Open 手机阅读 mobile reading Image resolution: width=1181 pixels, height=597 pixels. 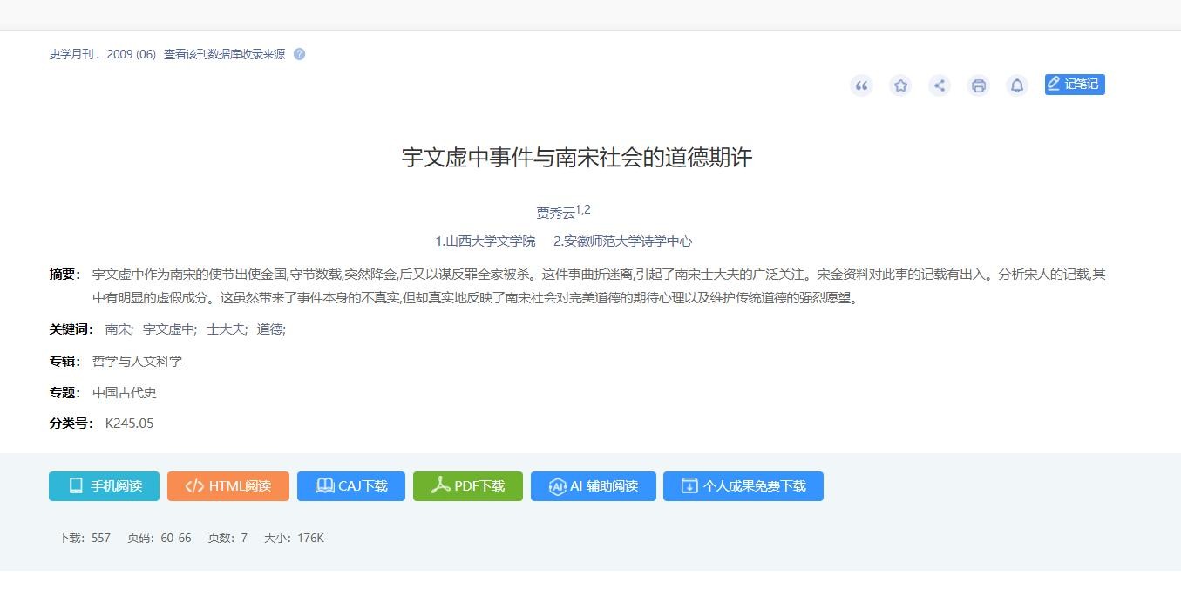click(104, 486)
